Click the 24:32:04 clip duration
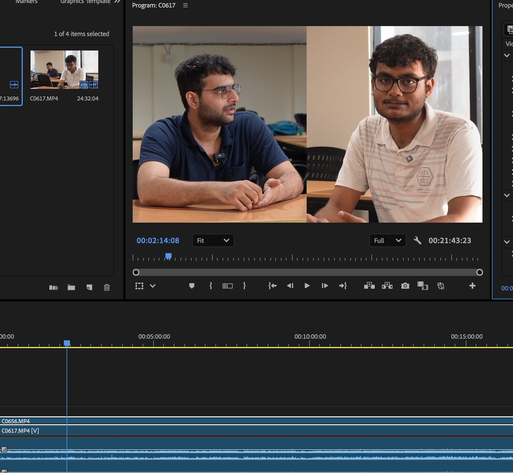Screen dimensions: 513x473 (x=88, y=98)
